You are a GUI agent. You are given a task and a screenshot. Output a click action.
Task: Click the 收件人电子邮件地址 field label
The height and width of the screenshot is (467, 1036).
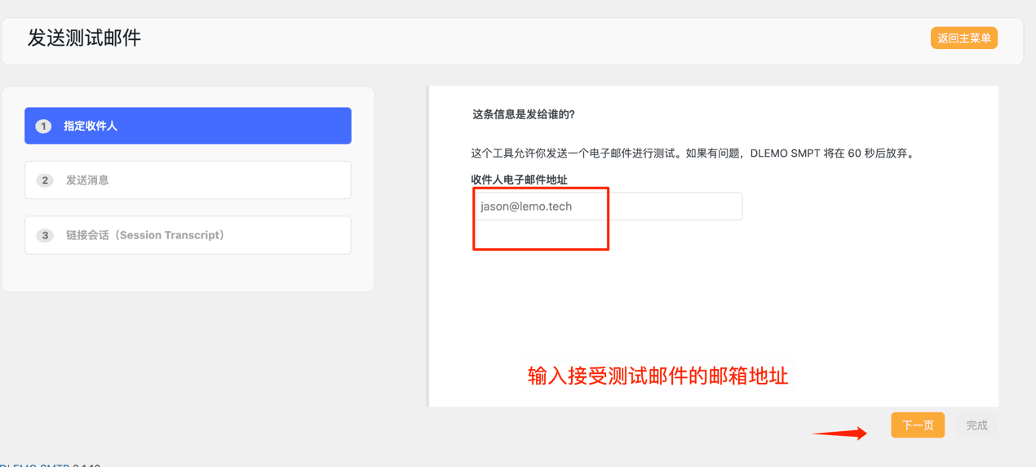click(x=519, y=180)
